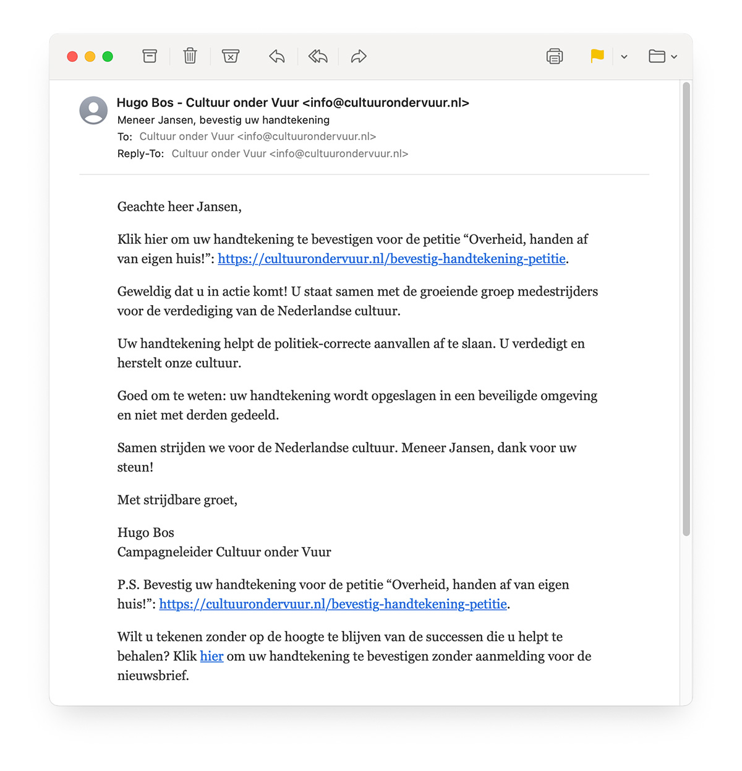
Task: Archive this email
Action: point(150,56)
